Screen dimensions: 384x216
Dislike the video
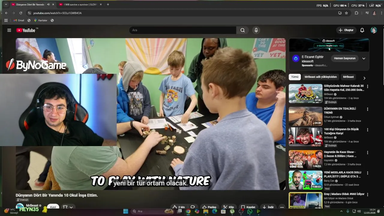coord(193,207)
